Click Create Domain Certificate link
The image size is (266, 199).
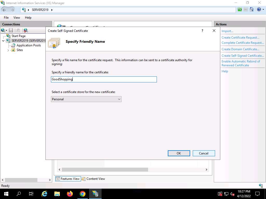pyautogui.click(x=240, y=49)
